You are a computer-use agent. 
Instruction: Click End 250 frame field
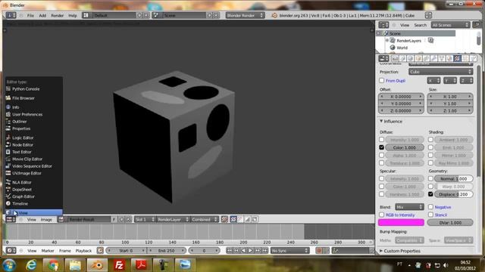click(167, 250)
